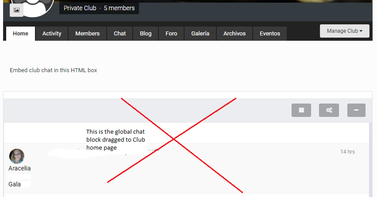Go to the Archivos tab

[235, 34]
